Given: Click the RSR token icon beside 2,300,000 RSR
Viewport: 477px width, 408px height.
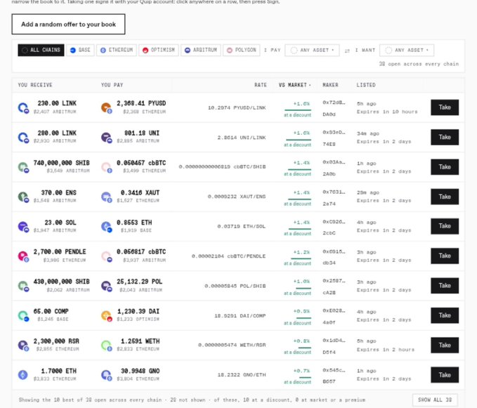Looking at the screenshot, I should click(x=23, y=346).
